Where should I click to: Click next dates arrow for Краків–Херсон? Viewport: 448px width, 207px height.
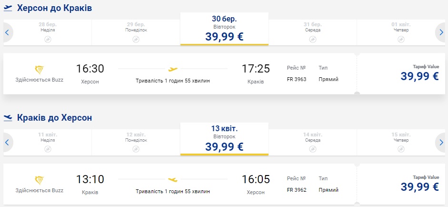coord(441,142)
